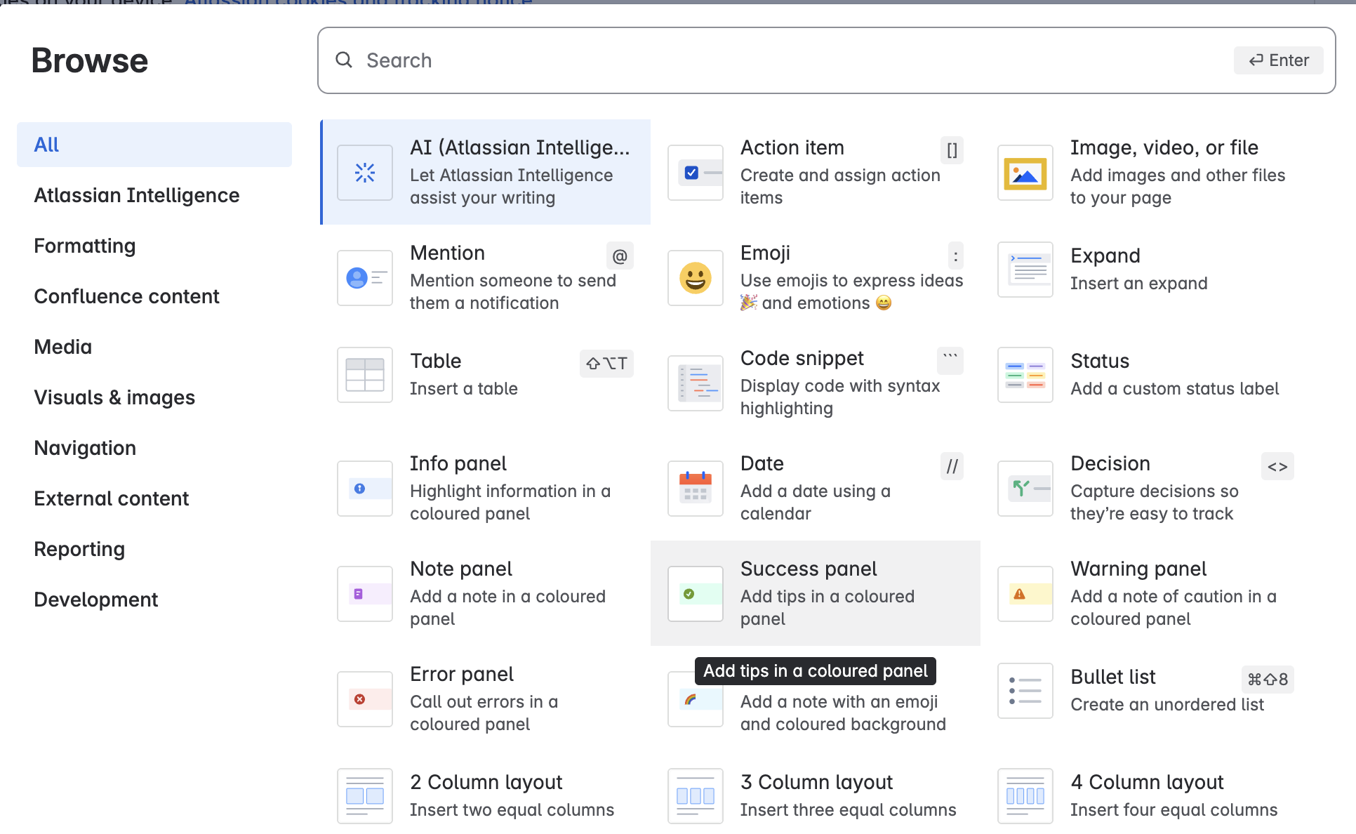Click the Table title text
1356x834 pixels.
(436, 361)
